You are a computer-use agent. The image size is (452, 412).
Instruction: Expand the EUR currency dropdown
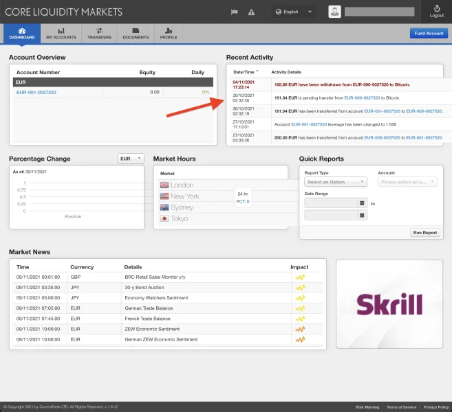[x=130, y=159]
